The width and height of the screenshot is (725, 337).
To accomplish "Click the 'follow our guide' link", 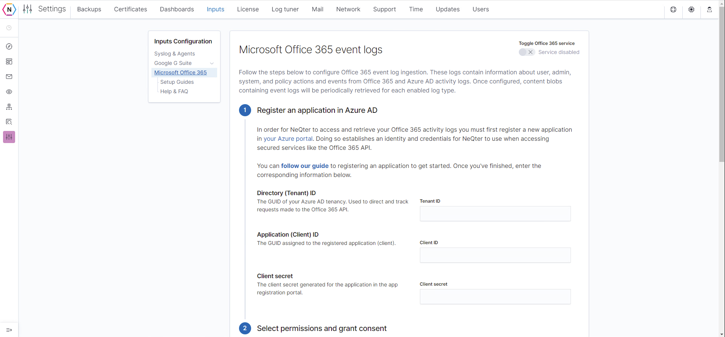I will point(305,166).
